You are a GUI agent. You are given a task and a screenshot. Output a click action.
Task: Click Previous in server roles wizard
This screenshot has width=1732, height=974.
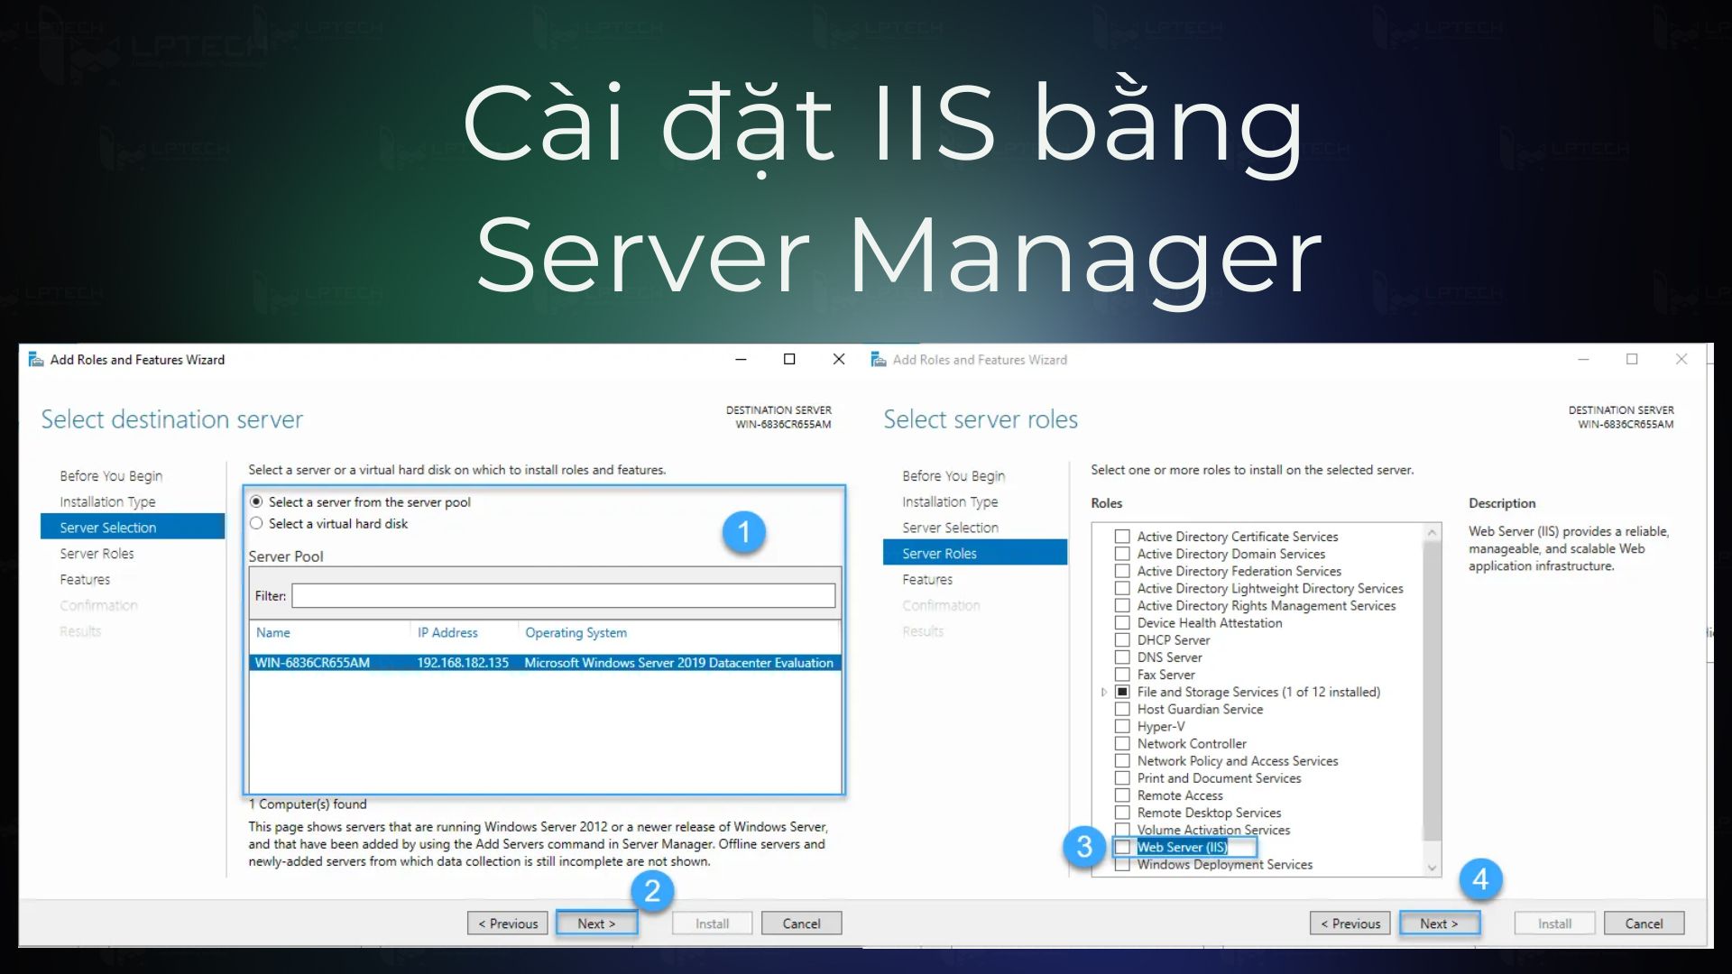pos(1350,923)
